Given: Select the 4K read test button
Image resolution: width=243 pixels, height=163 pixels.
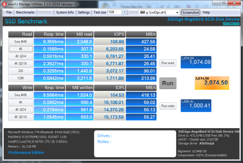Looking at the screenshot, I should [21, 49].
